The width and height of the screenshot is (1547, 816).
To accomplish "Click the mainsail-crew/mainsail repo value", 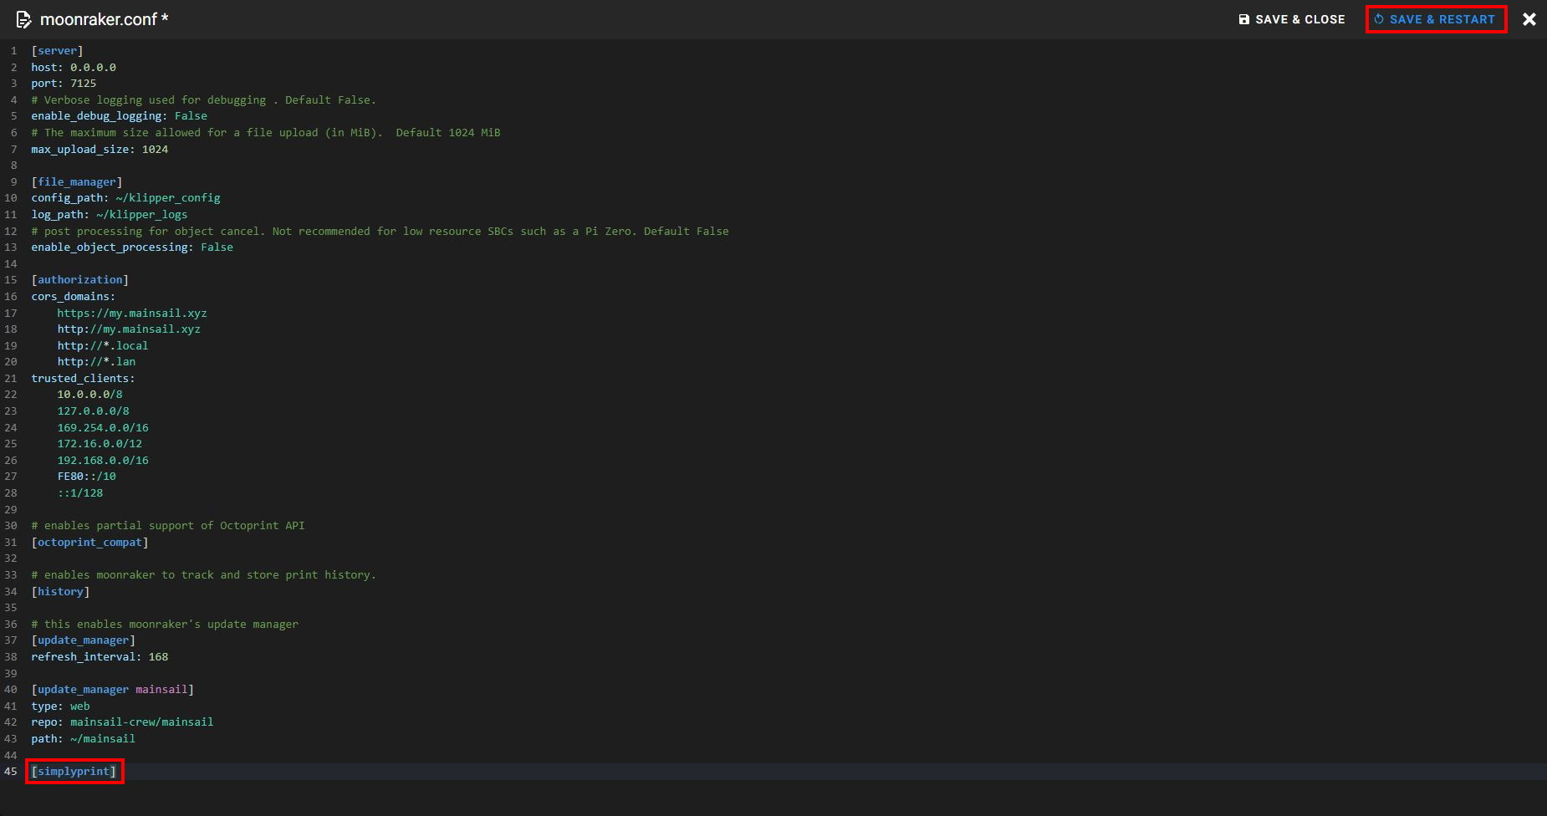I will pyautogui.click(x=141, y=722).
